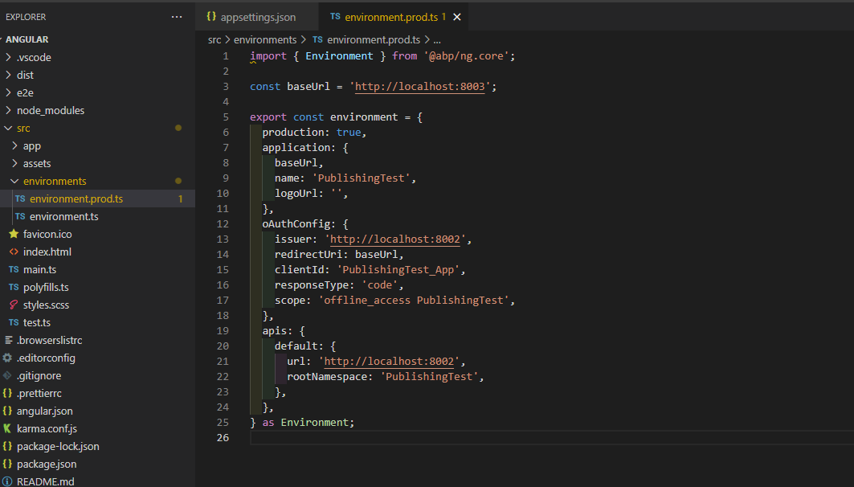Click the 'offline_access PublishingTest' scope string
Screen dimensions: 854x487
pyautogui.click(x=414, y=300)
